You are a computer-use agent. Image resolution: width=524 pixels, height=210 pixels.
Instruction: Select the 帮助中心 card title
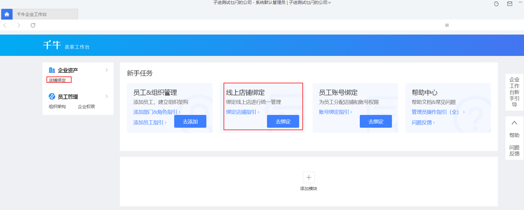click(x=424, y=93)
